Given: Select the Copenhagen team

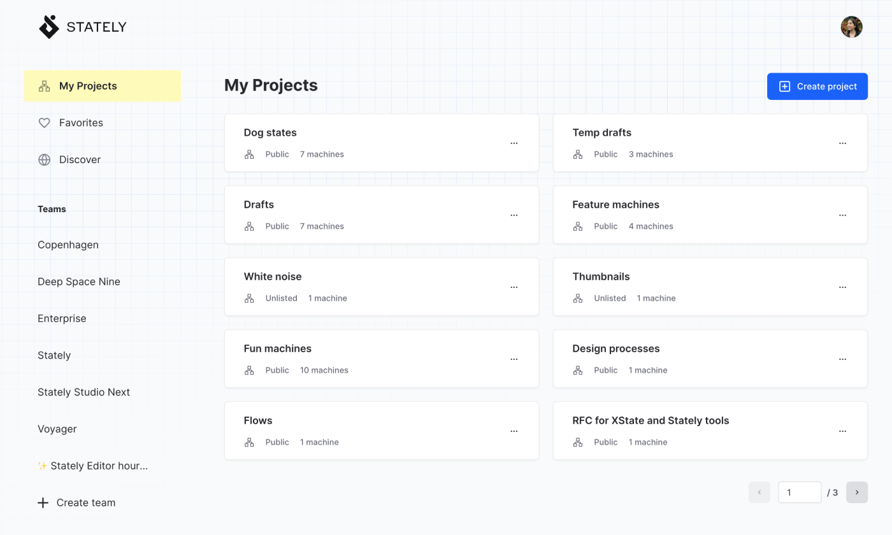Looking at the screenshot, I should click(x=68, y=245).
